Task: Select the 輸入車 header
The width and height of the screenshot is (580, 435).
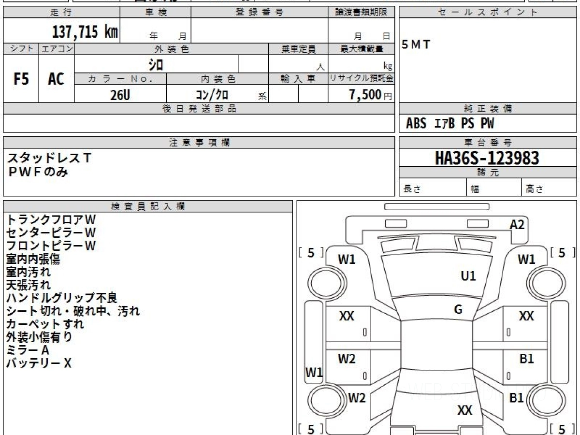Action: click(298, 79)
